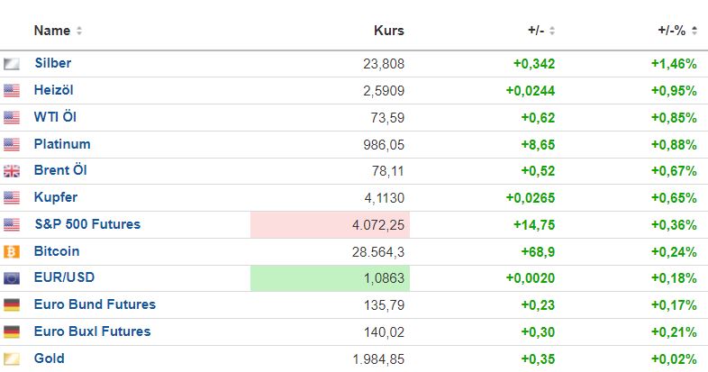Click the US flag icon beside Heizöl
708x372 pixels.
pyautogui.click(x=12, y=91)
